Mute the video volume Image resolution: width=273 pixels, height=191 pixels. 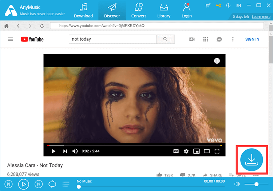coord(75,151)
